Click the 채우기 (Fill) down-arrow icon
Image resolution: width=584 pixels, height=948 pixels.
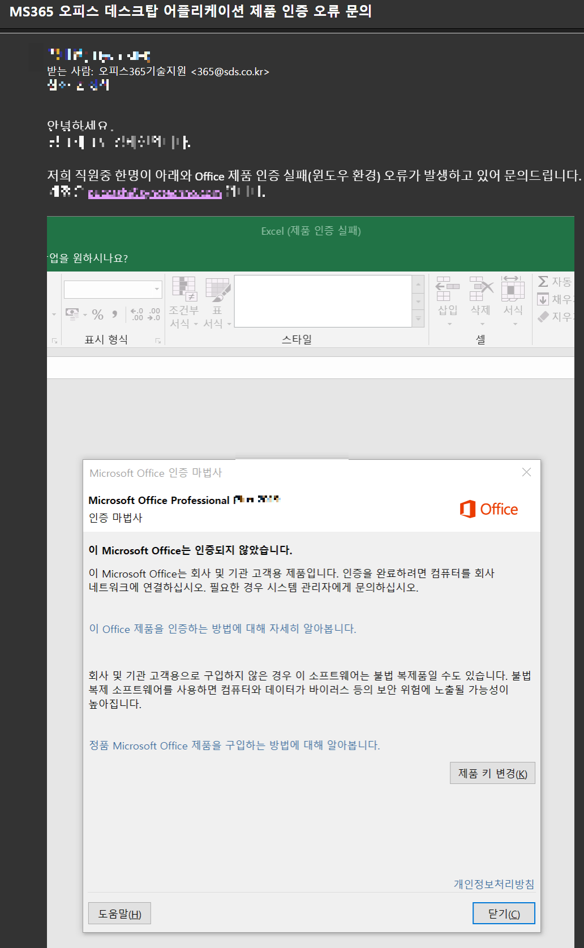(x=543, y=299)
